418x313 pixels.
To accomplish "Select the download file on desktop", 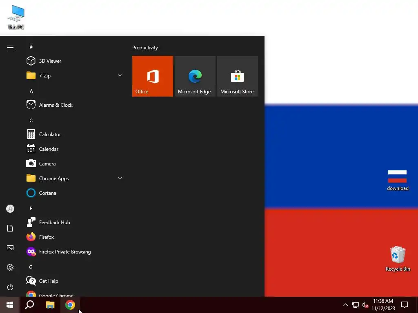I will pos(398,180).
